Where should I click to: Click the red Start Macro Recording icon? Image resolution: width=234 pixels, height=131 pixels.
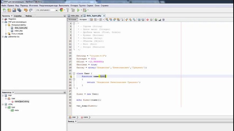[x=147, y=20]
